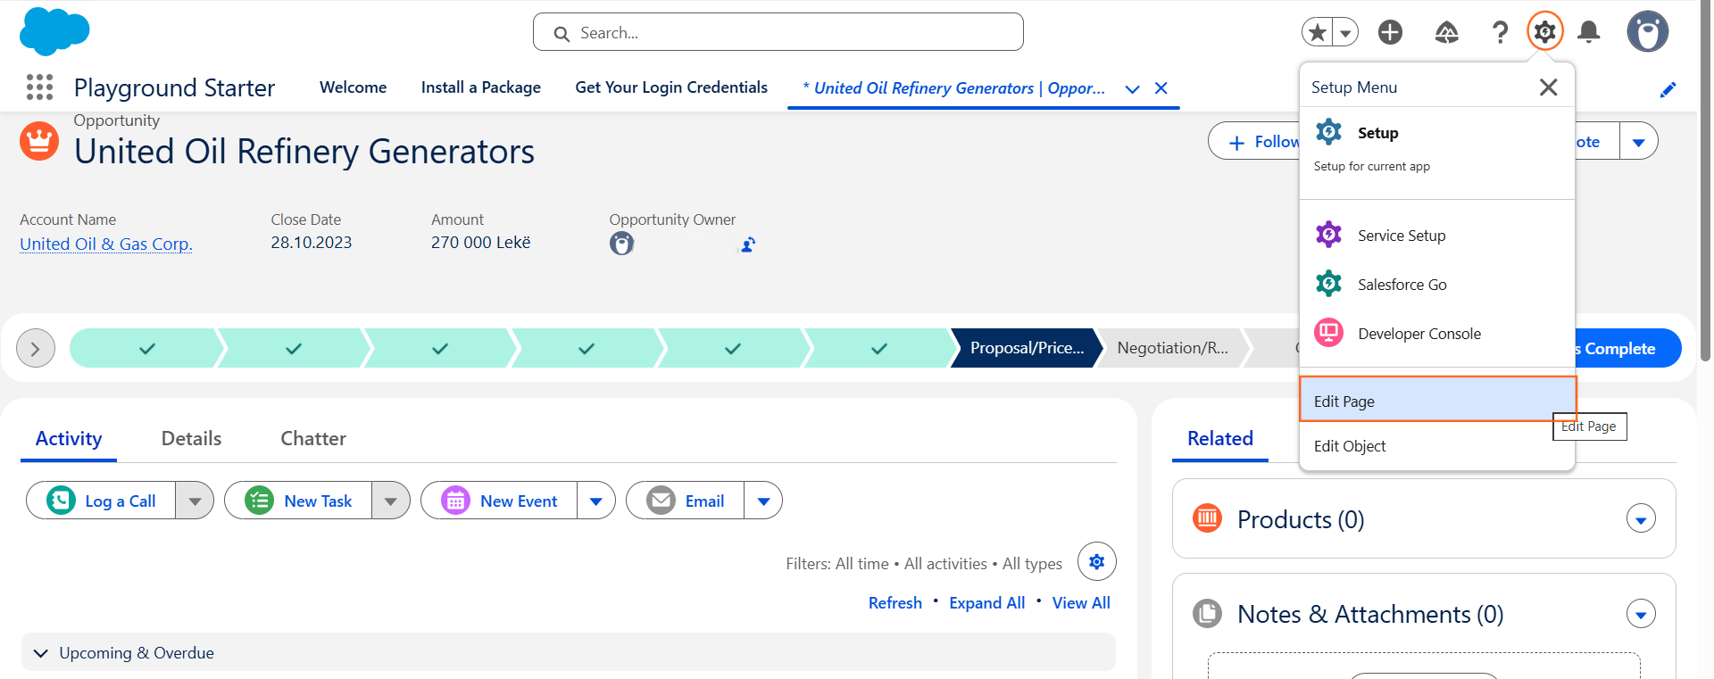The width and height of the screenshot is (1714, 679).
Task: Open the Trailhead guidance icon
Action: [1446, 33]
